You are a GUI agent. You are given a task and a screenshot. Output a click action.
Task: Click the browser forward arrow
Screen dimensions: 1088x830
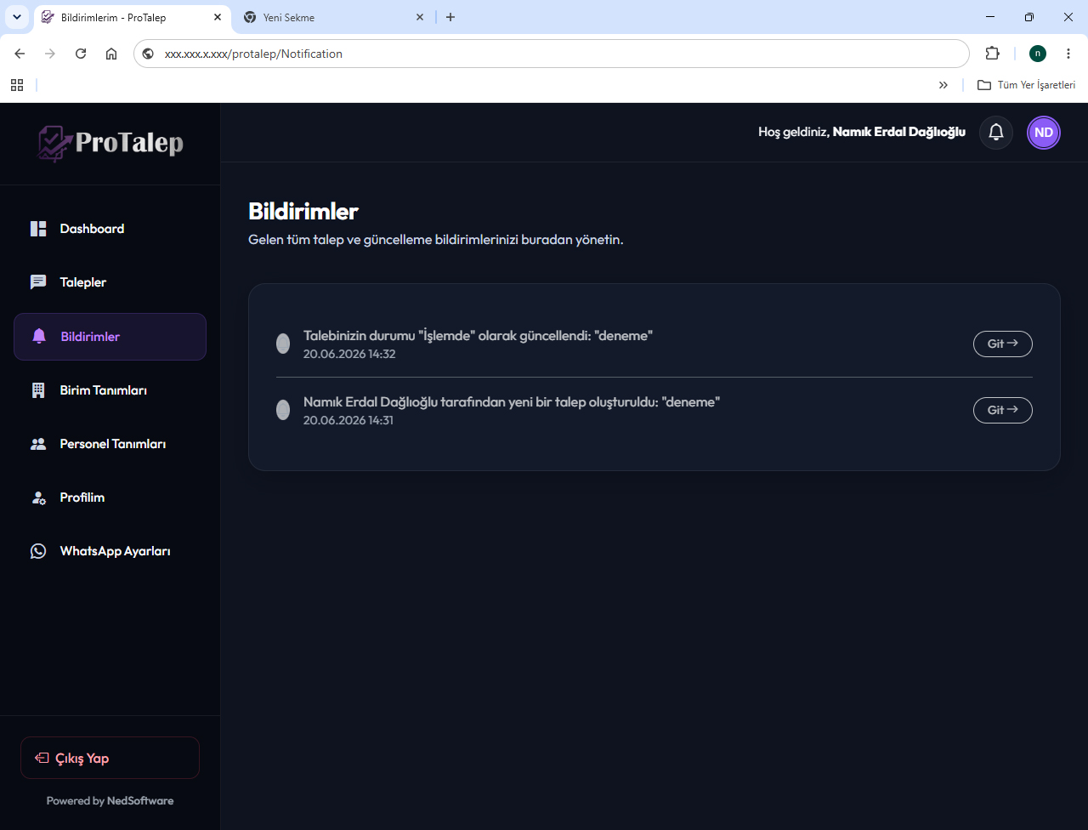coord(50,54)
